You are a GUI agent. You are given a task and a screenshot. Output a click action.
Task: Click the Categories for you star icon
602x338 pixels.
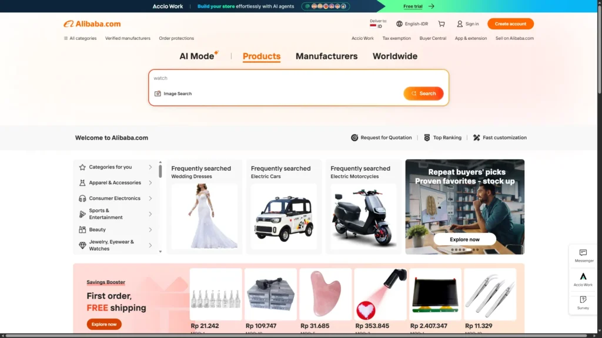82,167
